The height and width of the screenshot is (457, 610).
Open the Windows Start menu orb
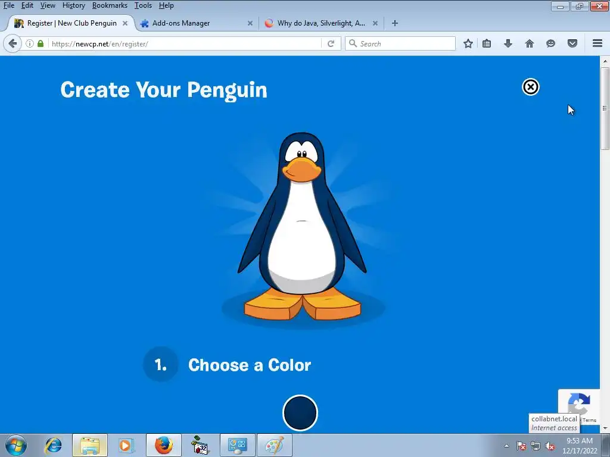(x=16, y=445)
